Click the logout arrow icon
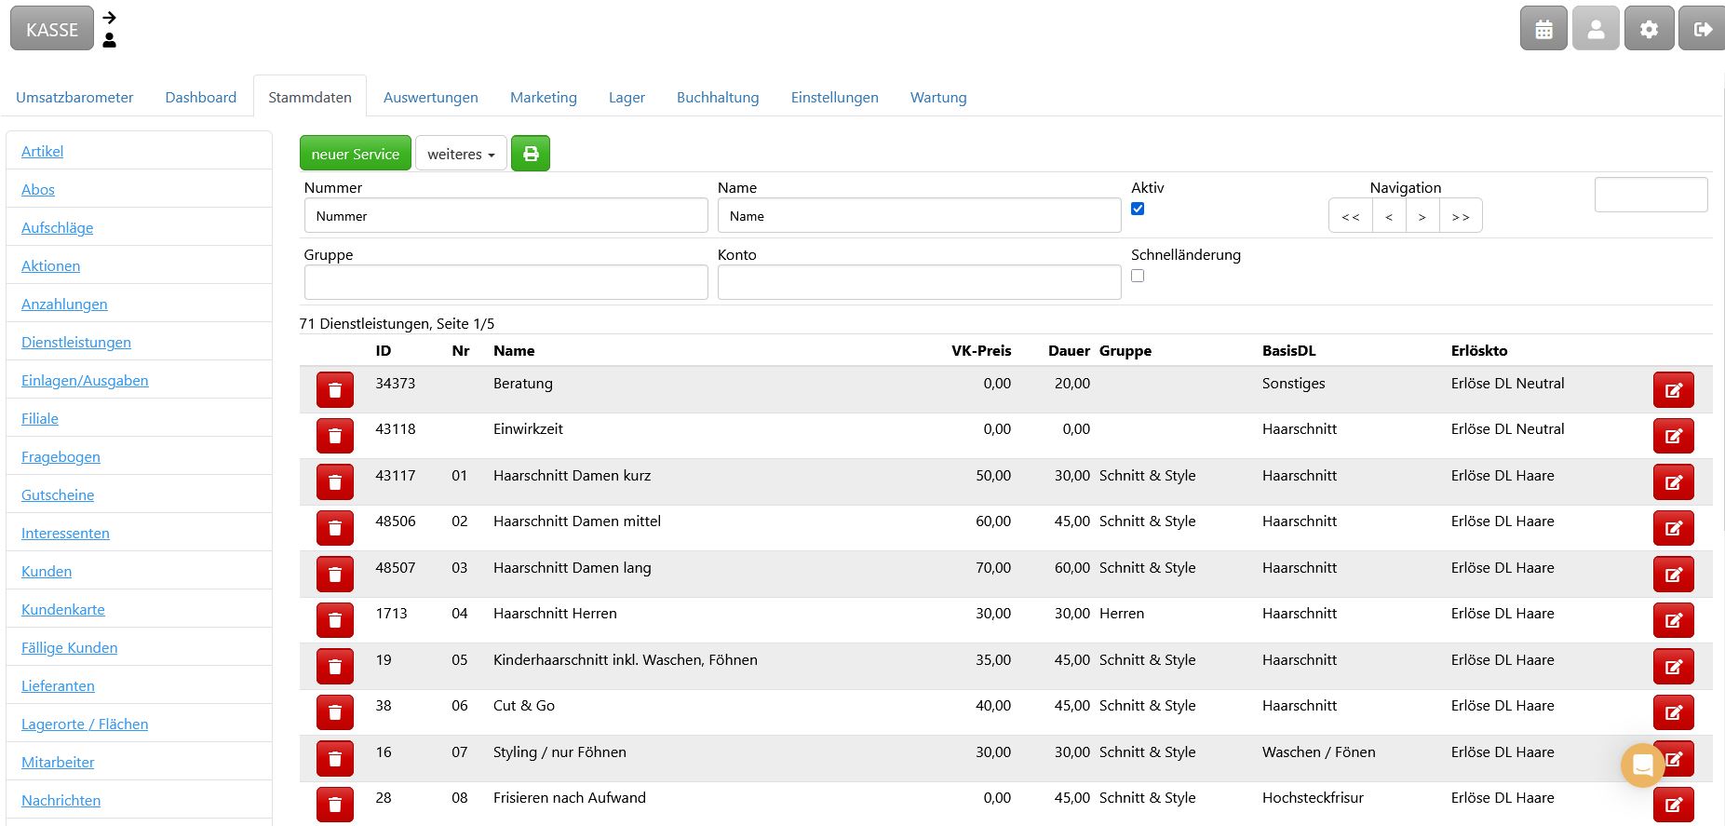The height and width of the screenshot is (826, 1725). 1702,29
